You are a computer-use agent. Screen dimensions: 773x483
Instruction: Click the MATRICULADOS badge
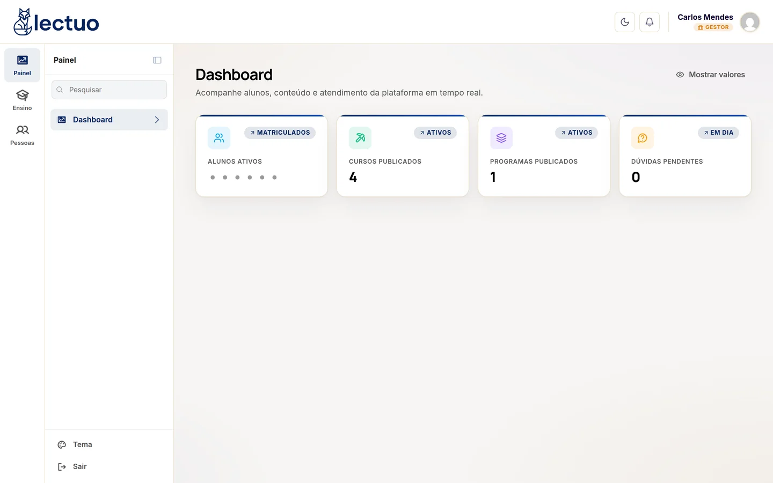click(280, 133)
